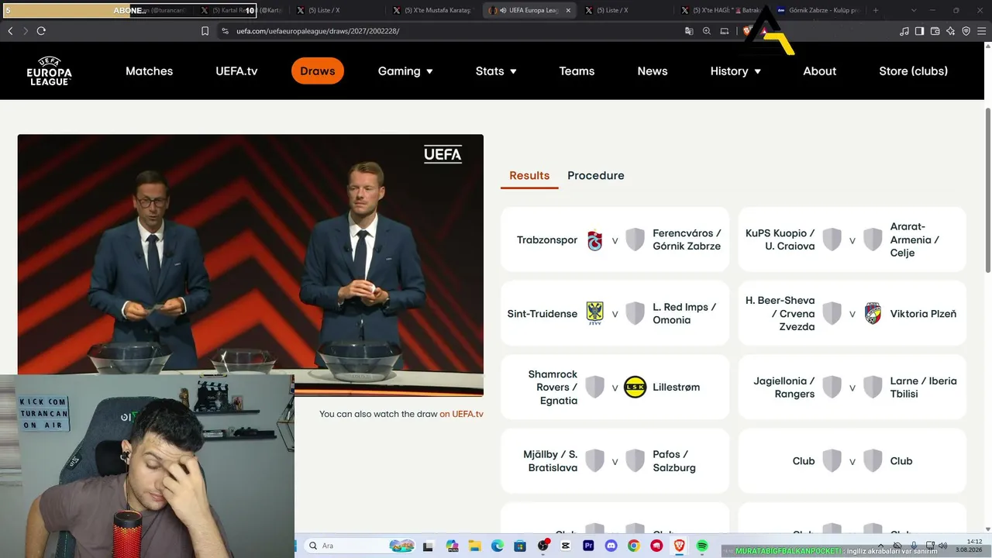Image resolution: width=992 pixels, height=558 pixels.
Task: Open the page translate icon in address bar
Action: (x=689, y=31)
